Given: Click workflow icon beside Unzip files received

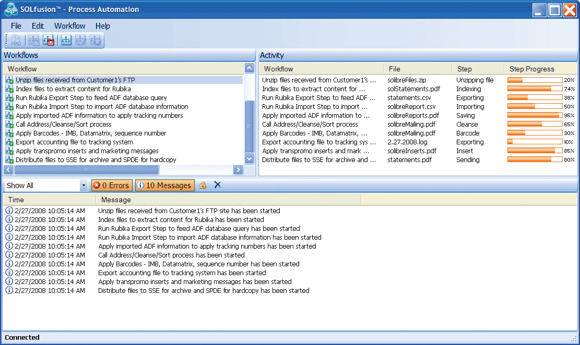Looking at the screenshot, I should 9,80.
